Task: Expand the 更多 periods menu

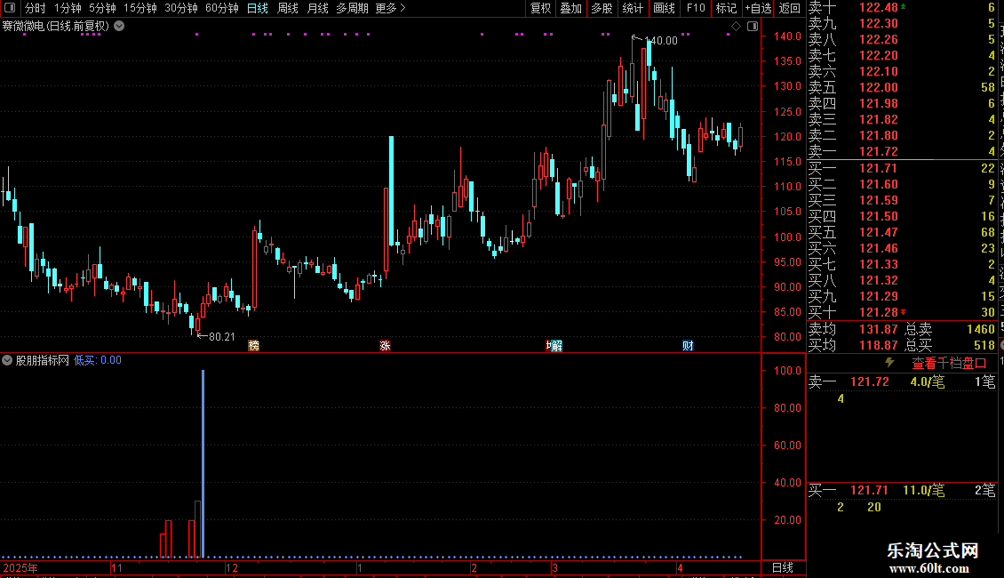Action: (x=390, y=8)
